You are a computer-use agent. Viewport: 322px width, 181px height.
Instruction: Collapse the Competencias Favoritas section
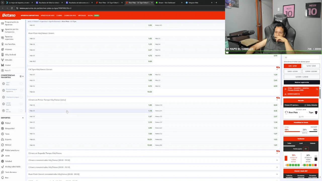tap(23, 76)
